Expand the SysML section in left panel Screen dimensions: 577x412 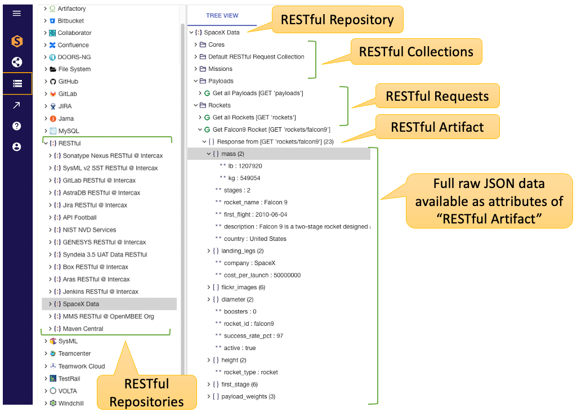(47, 341)
